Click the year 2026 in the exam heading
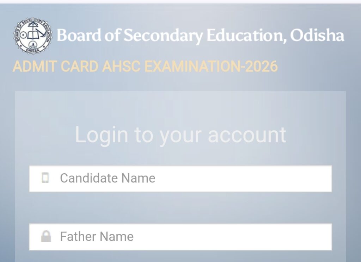361x262 pixels. (x=262, y=67)
